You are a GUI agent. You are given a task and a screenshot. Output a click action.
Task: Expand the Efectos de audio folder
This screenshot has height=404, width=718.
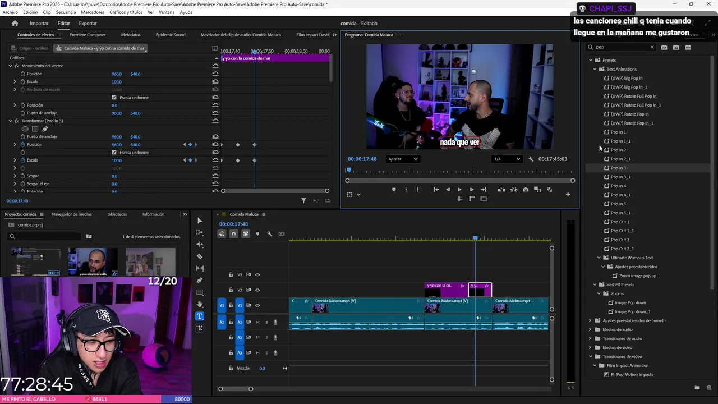click(590, 329)
